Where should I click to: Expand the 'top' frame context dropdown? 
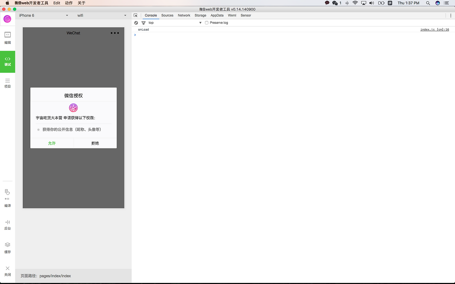(x=200, y=22)
